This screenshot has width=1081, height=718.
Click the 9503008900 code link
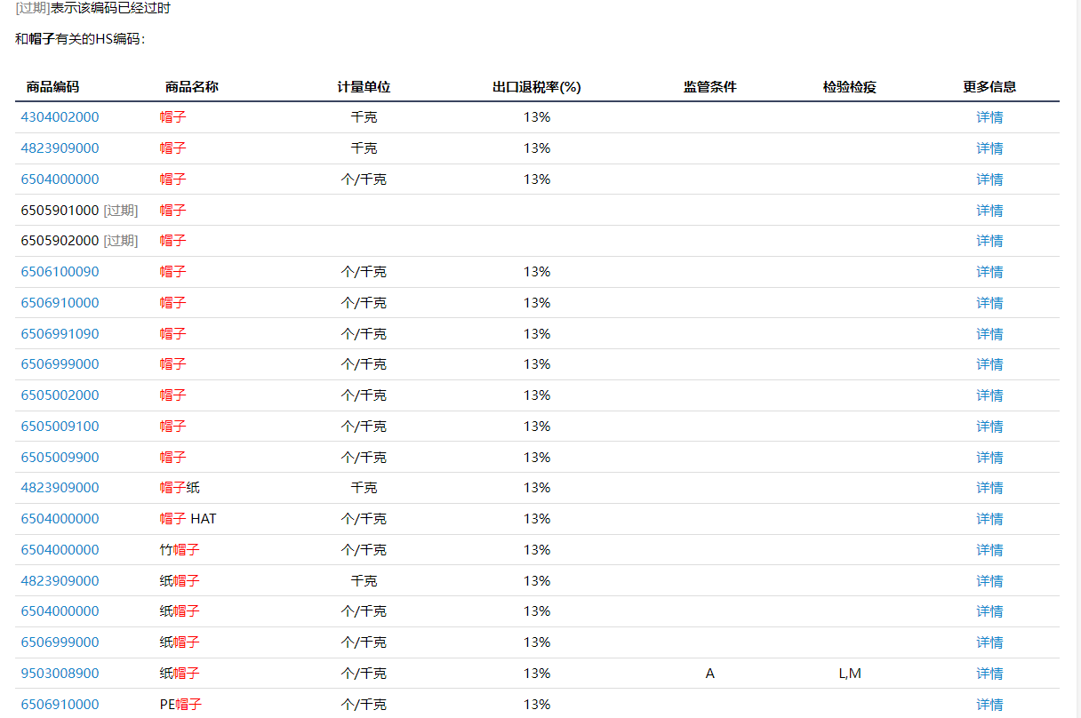(x=60, y=674)
